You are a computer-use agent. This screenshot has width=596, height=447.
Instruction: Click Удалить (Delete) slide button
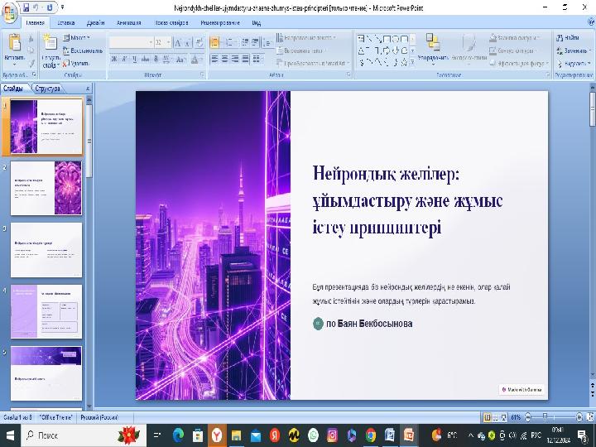tap(77, 63)
